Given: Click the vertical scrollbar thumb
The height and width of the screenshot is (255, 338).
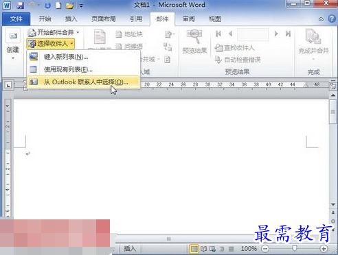Looking at the screenshot, I should point(333,112).
